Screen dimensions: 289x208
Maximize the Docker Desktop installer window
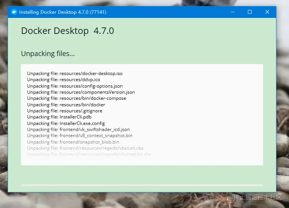point(250,12)
